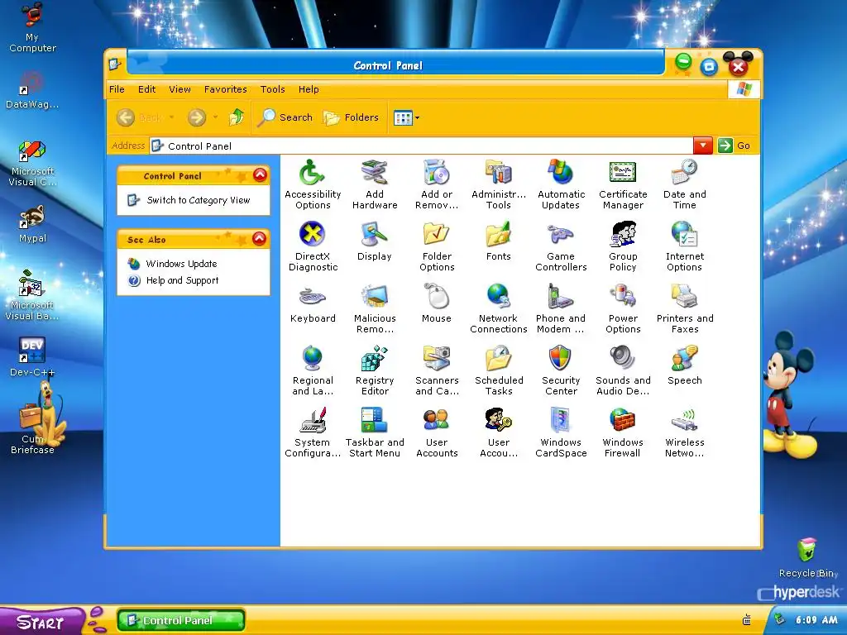The image size is (847, 635).
Task: Follow the Windows Update link
Action: (181, 264)
